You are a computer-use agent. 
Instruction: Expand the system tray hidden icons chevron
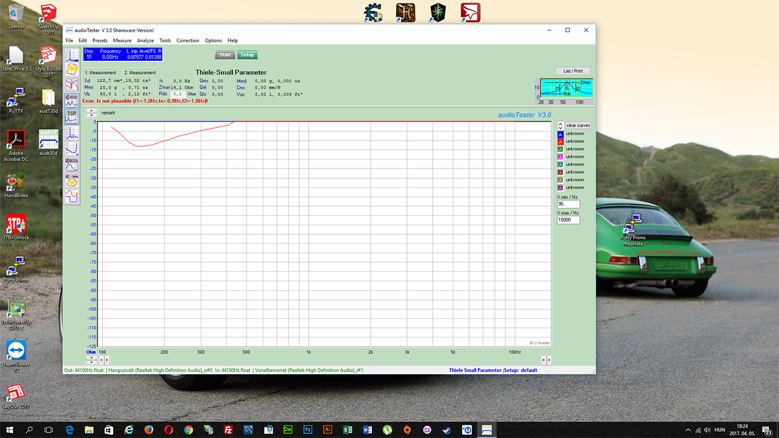[x=688, y=429]
